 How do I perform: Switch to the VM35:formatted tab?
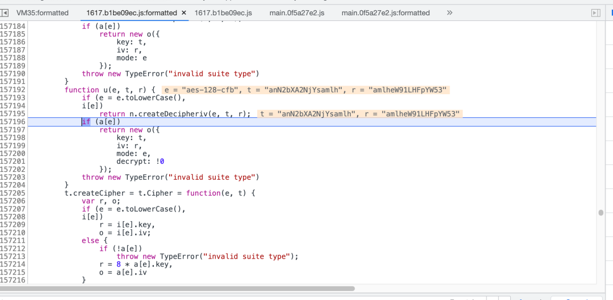tap(43, 13)
